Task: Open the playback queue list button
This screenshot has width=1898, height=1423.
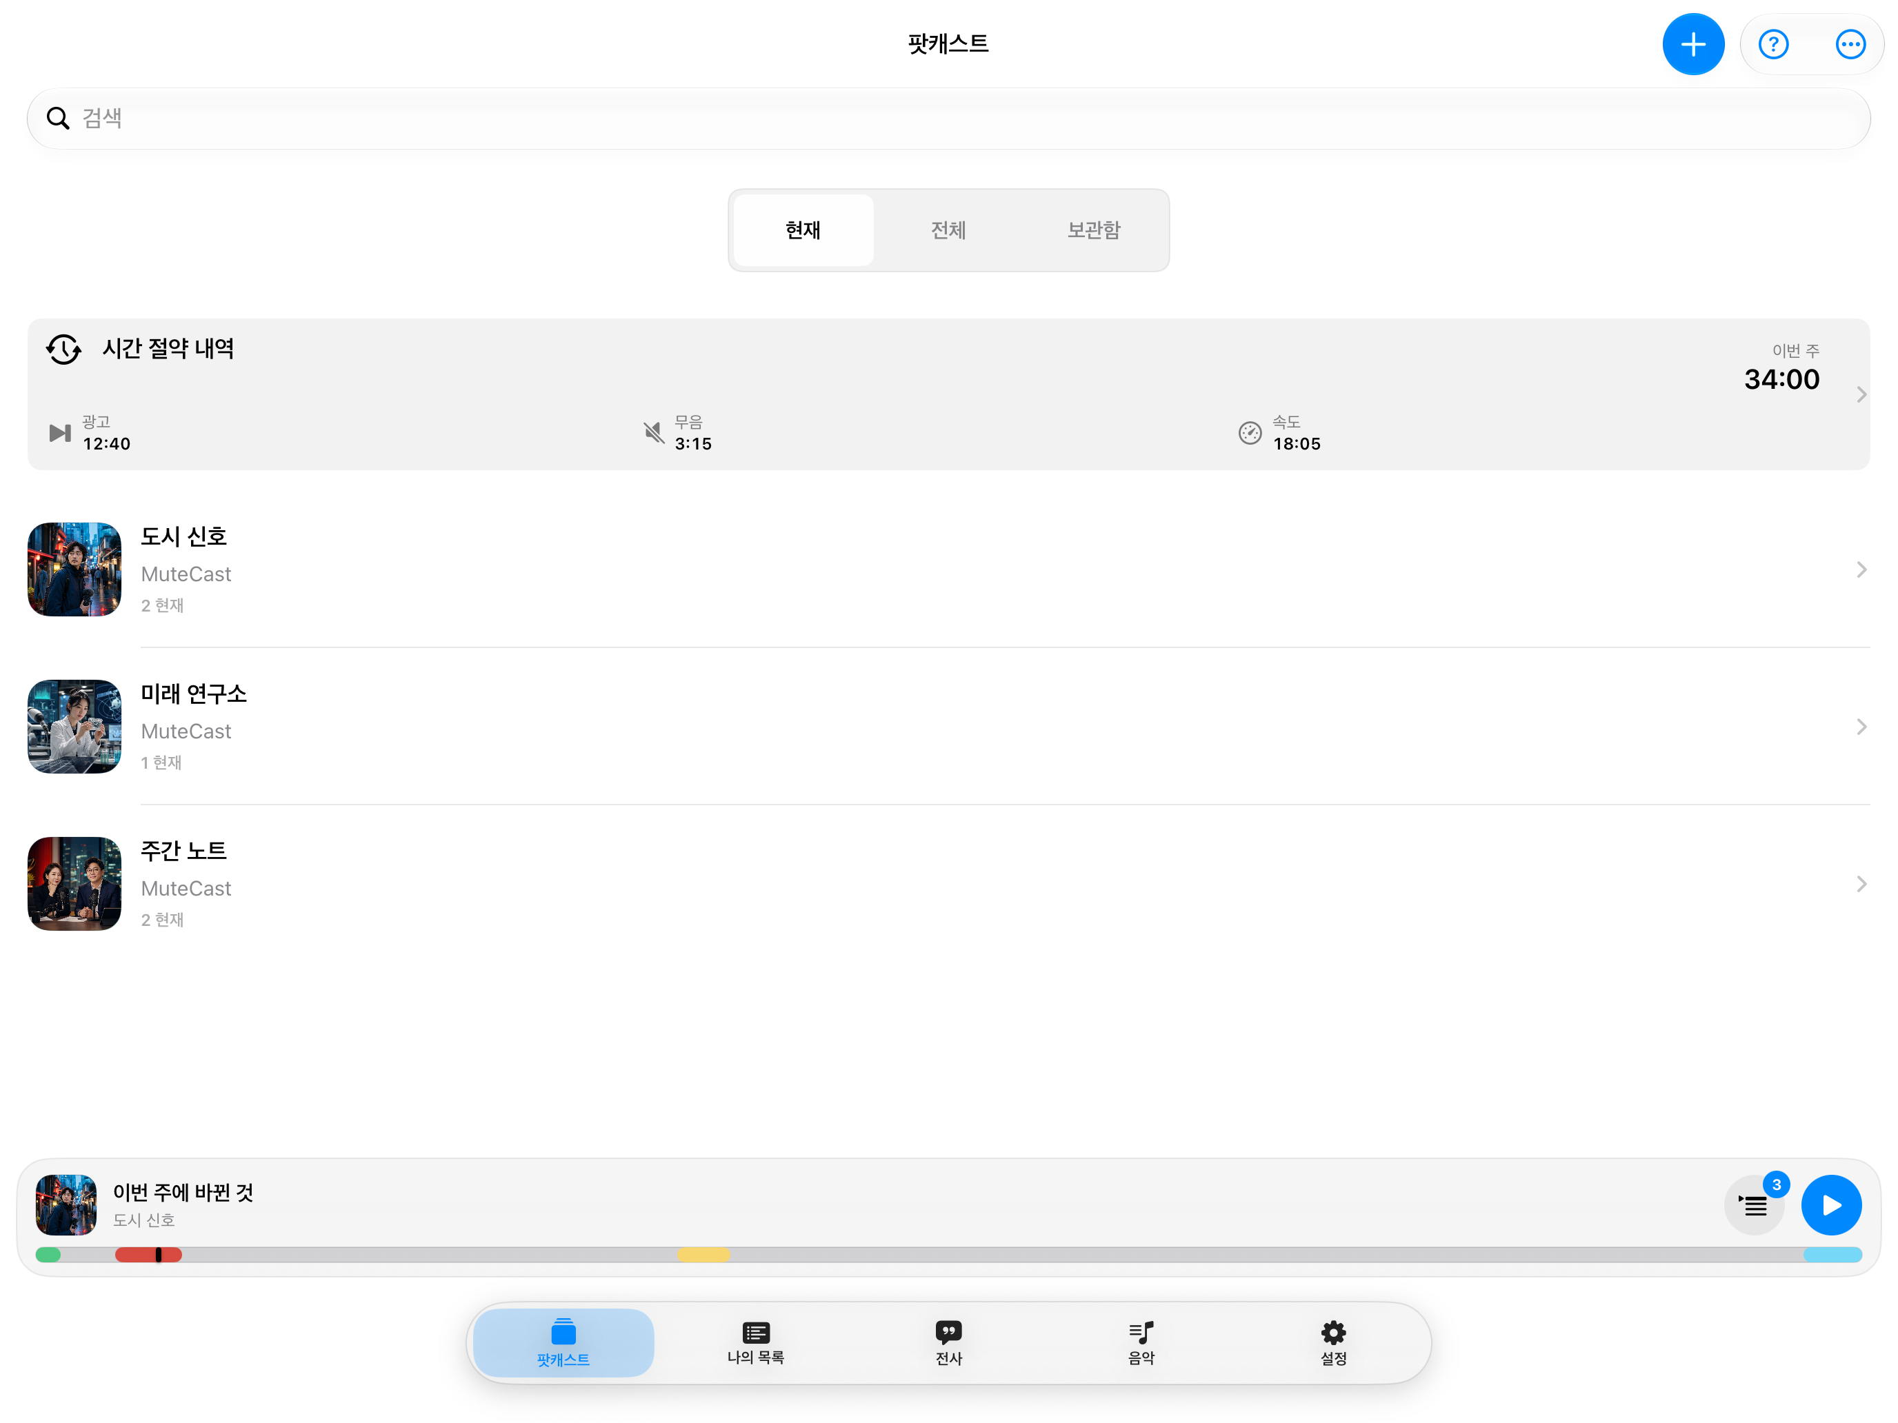Action: pos(1753,1204)
